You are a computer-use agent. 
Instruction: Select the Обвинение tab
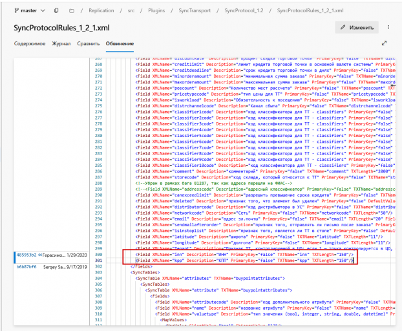[120, 43]
